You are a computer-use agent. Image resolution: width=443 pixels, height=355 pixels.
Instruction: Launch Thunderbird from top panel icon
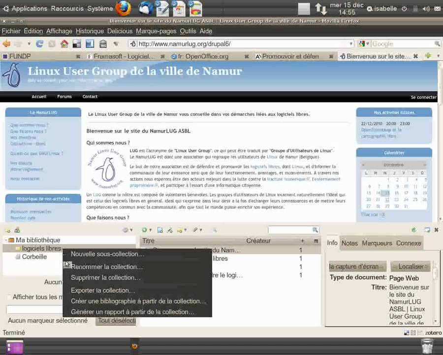point(146,8)
